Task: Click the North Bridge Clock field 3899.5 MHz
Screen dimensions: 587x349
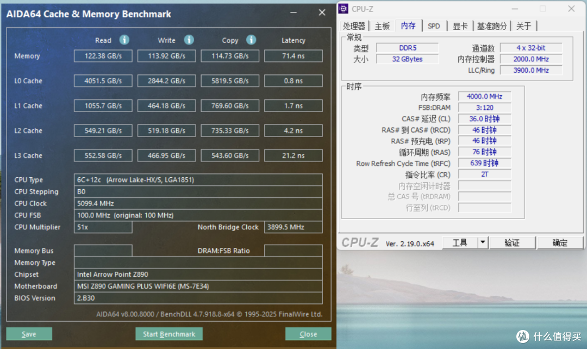Action: [293, 227]
